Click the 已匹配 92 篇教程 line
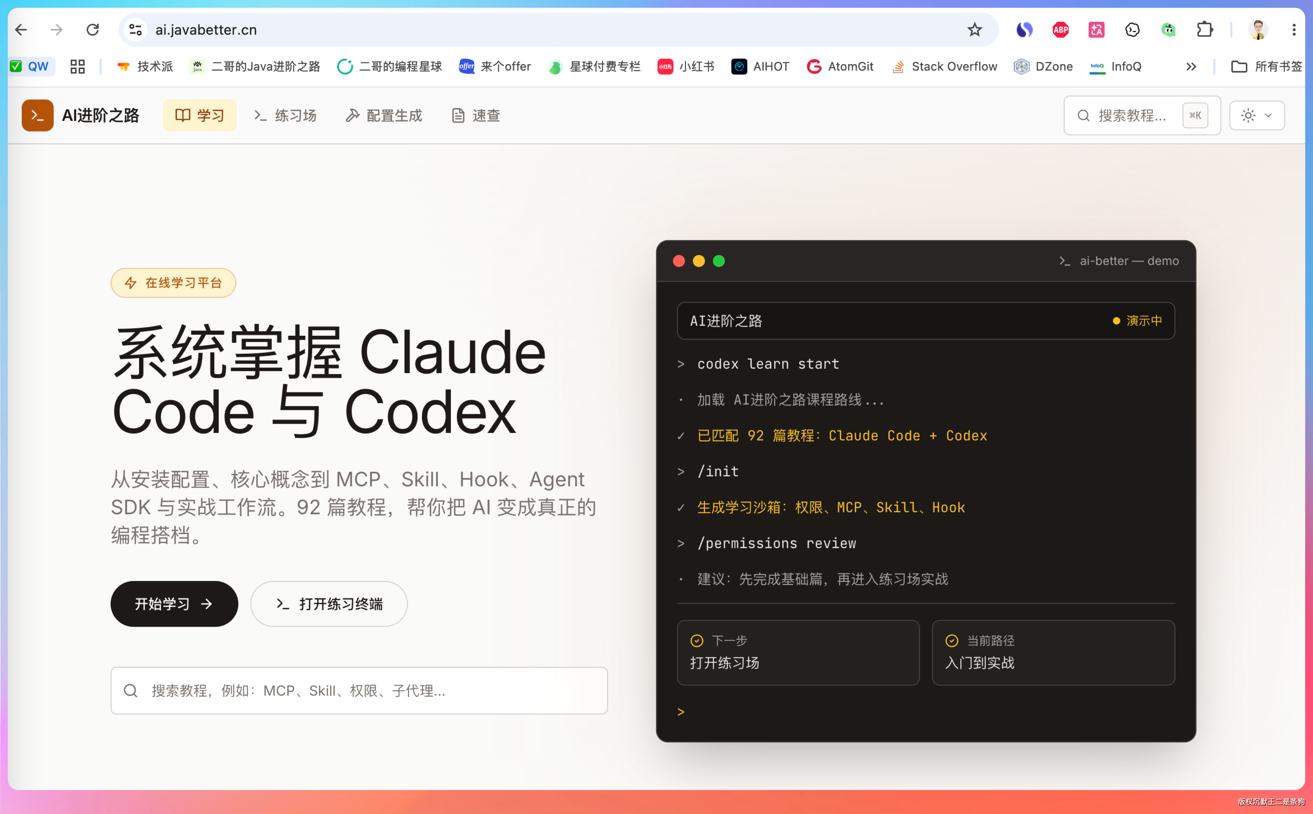This screenshot has width=1313, height=814. 842,436
